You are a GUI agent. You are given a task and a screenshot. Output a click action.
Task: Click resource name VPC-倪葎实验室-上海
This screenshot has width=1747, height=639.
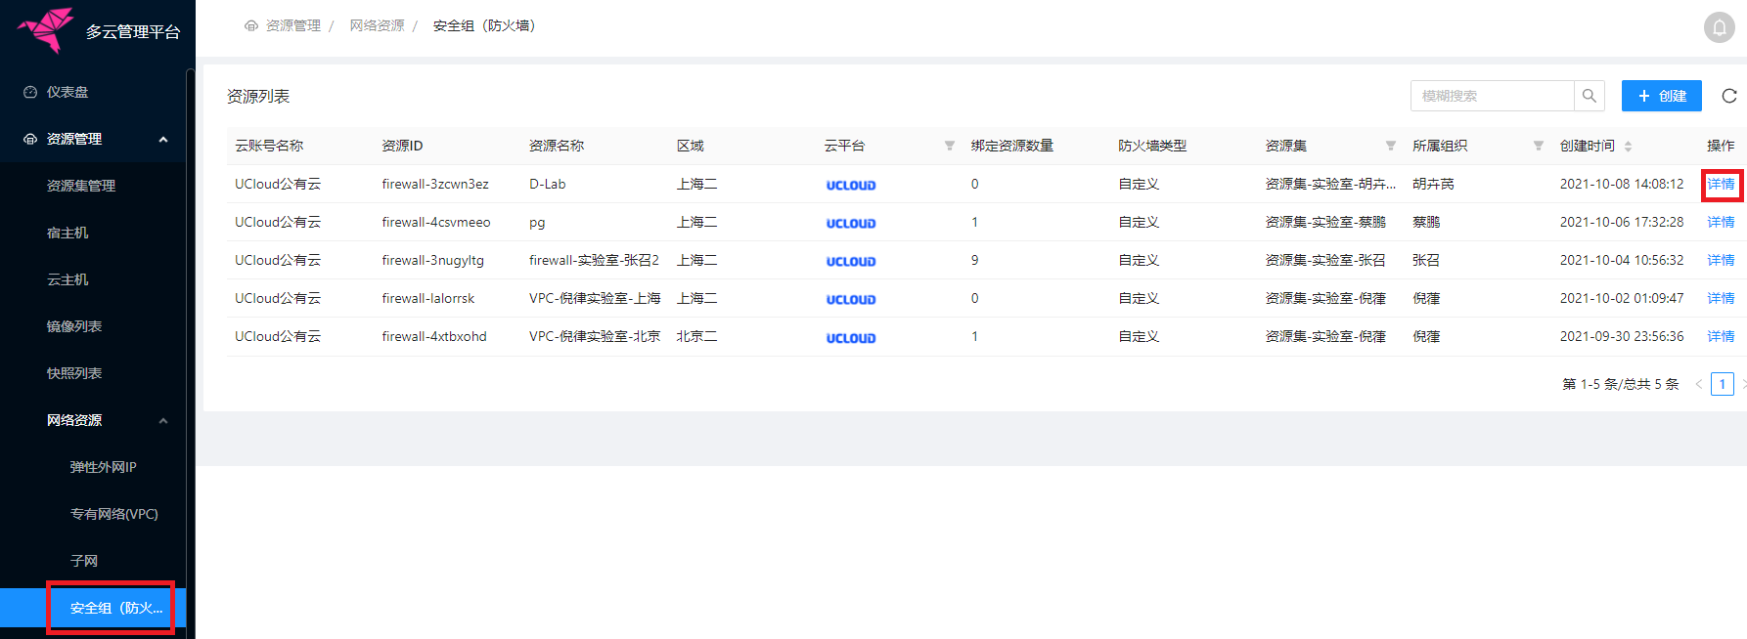(x=595, y=298)
